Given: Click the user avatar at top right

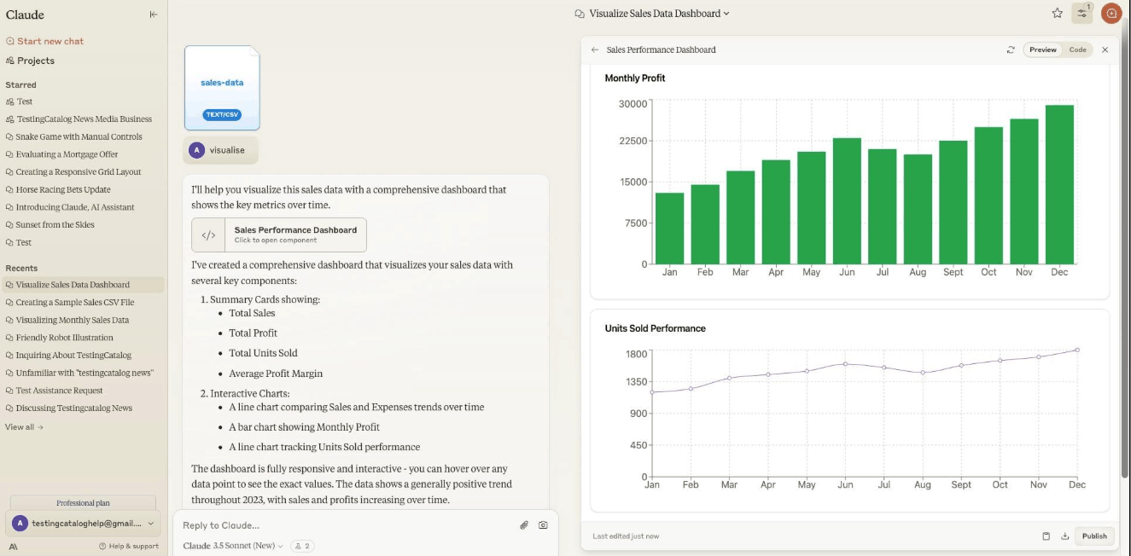Looking at the screenshot, I should 1111,13.
